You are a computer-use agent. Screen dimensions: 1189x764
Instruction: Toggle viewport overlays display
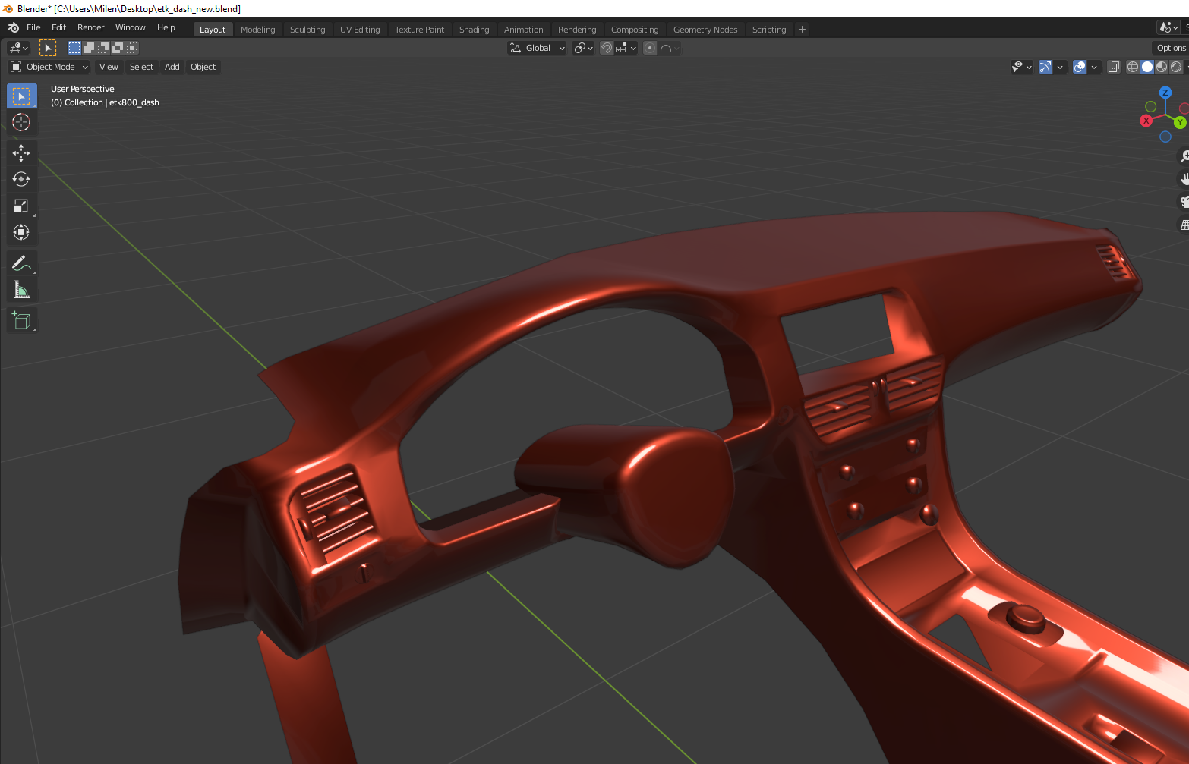click(x=1080, y=67)
